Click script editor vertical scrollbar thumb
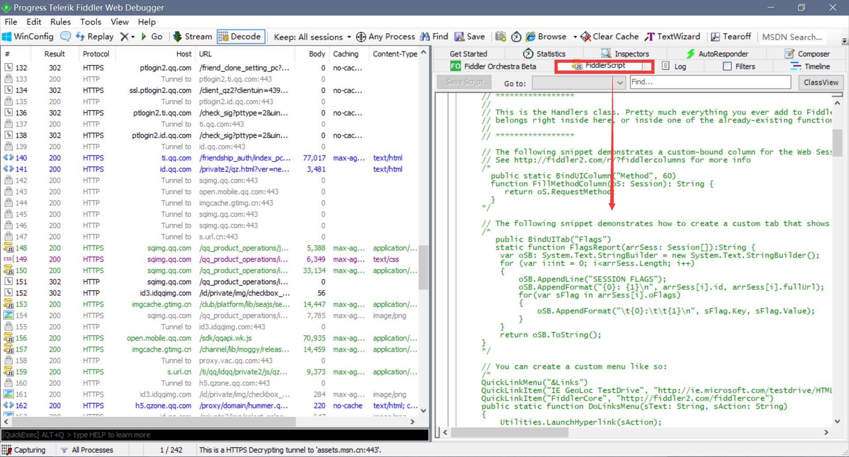This screenshot has width=849, height=457. click(837, 143)
